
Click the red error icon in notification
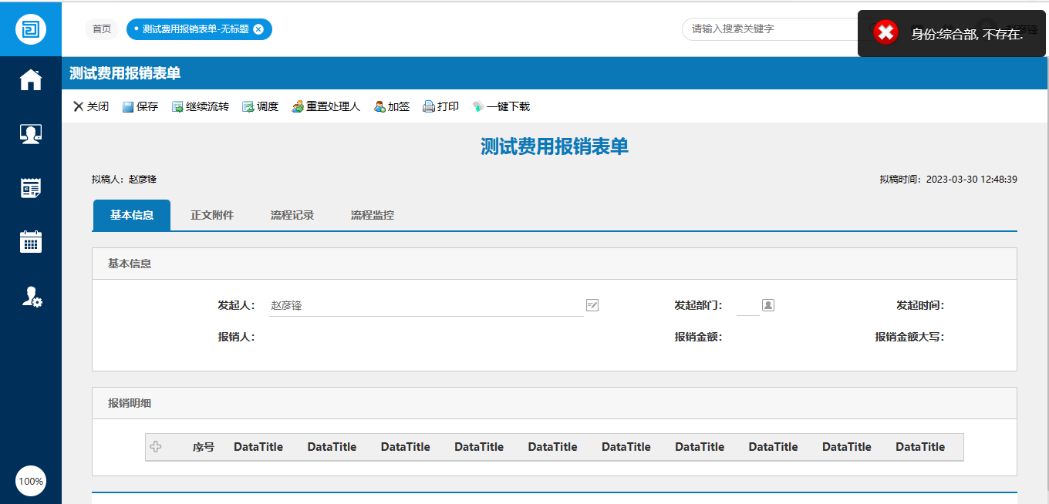[x=886, y=32]
